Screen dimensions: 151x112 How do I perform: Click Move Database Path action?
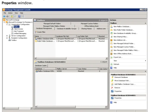(122, 81)
